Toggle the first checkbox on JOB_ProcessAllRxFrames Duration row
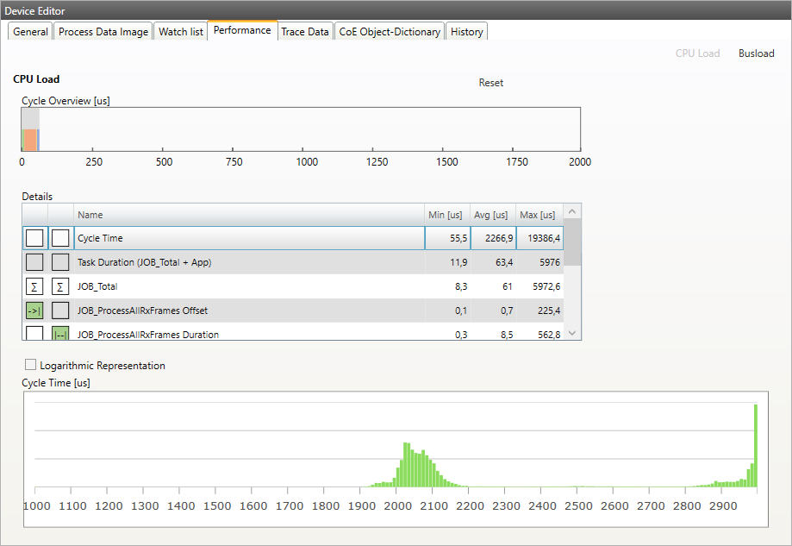 click(x=33, y=333)
